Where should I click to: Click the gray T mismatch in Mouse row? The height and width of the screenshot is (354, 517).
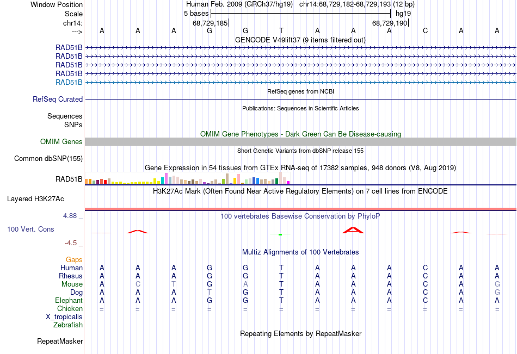point(174,284)
